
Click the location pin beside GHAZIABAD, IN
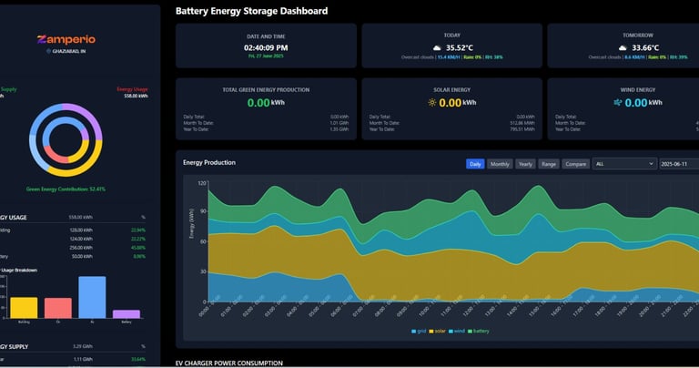click(48, 51)
